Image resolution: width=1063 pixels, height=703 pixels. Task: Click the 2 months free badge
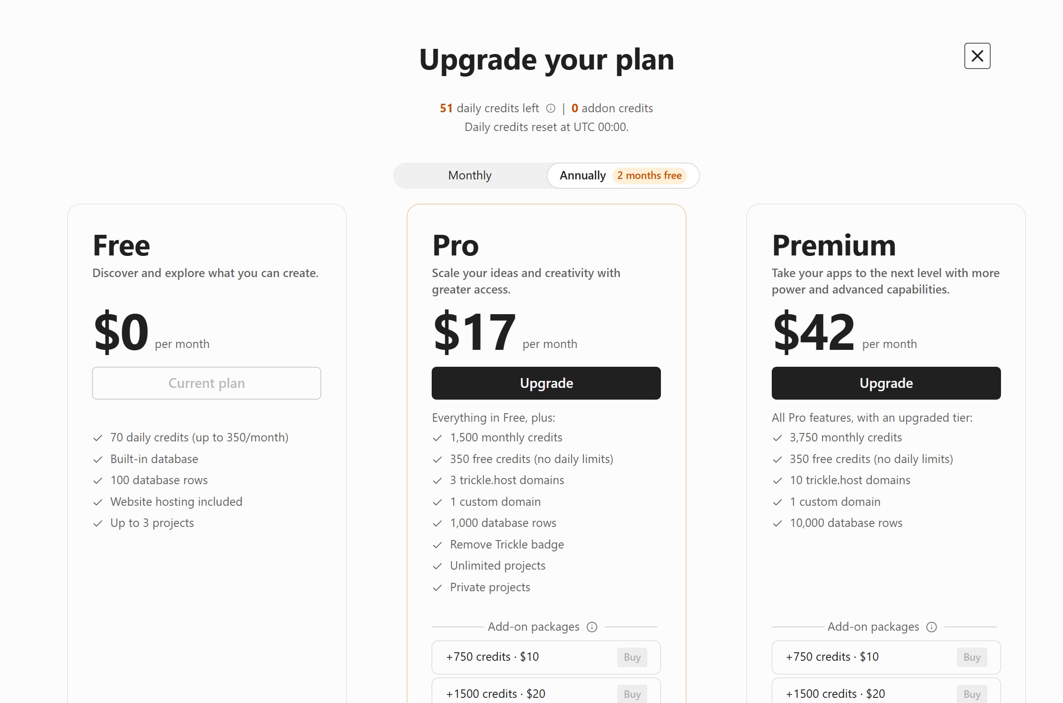tap(649, 176)
